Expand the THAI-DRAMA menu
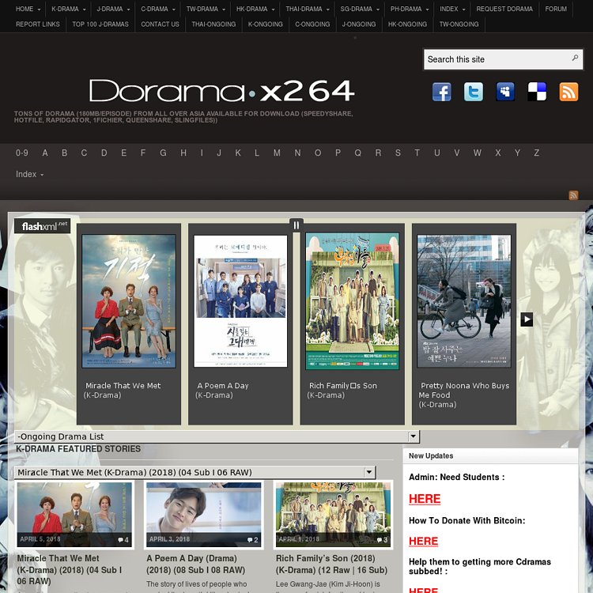Viewport: 593px width, 593px height. (307, 9)
